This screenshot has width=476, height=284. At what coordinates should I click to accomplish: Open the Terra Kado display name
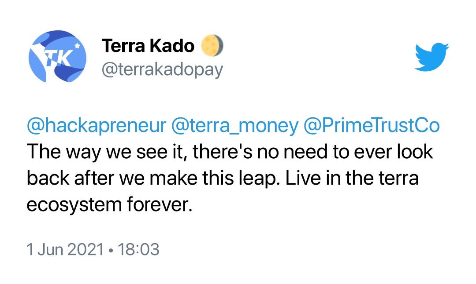pos(148,46)
